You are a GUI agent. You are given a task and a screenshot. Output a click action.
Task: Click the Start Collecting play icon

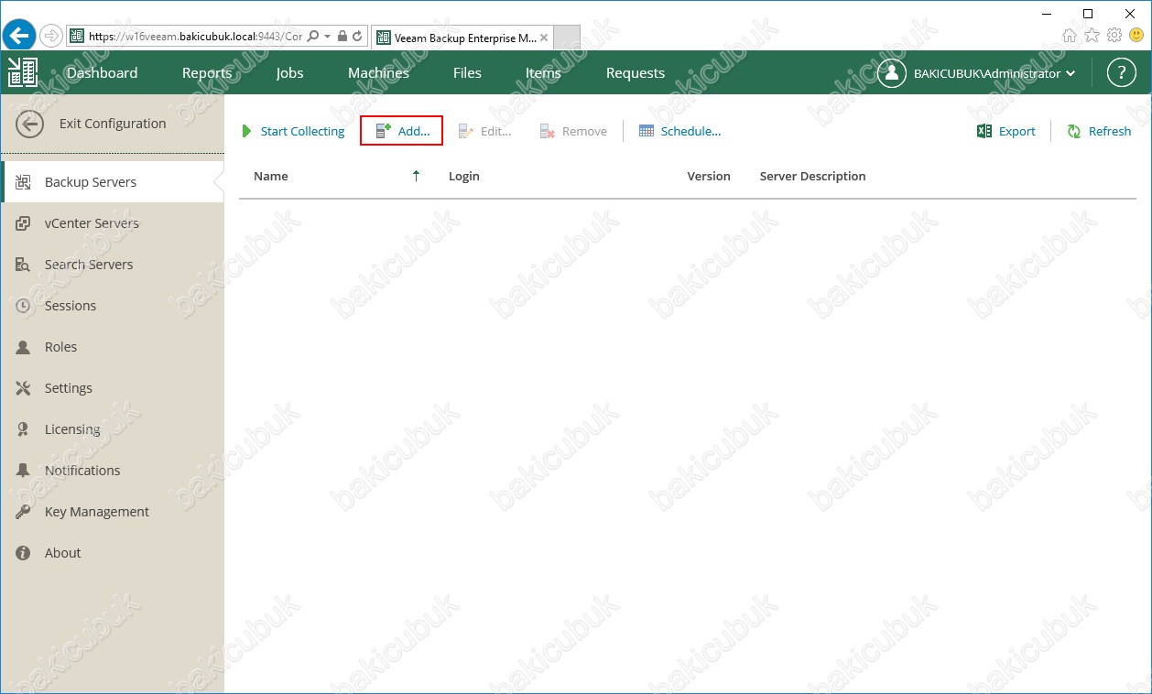pos(246,131)
